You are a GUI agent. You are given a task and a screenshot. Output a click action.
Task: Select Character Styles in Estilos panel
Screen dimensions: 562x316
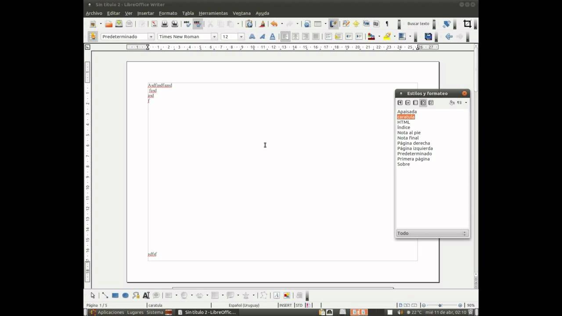408,103
